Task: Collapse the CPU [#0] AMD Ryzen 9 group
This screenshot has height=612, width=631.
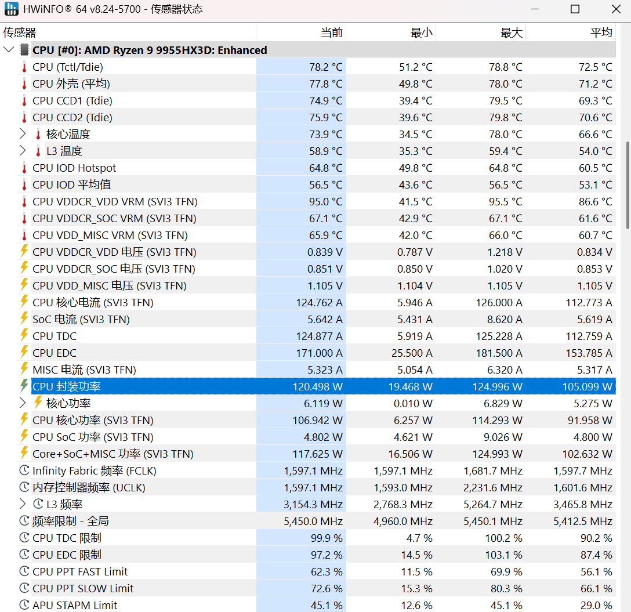Action: (9, 50)
